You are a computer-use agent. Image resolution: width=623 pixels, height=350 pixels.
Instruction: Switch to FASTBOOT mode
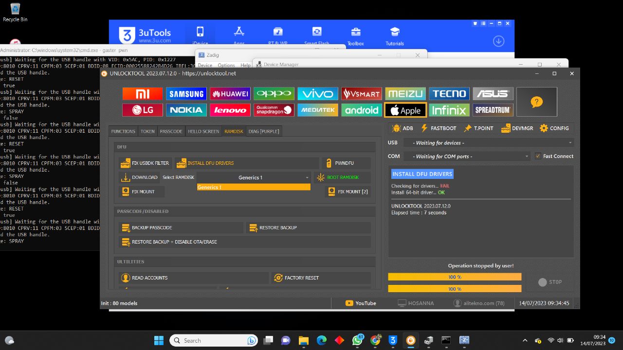pos(439,128)
